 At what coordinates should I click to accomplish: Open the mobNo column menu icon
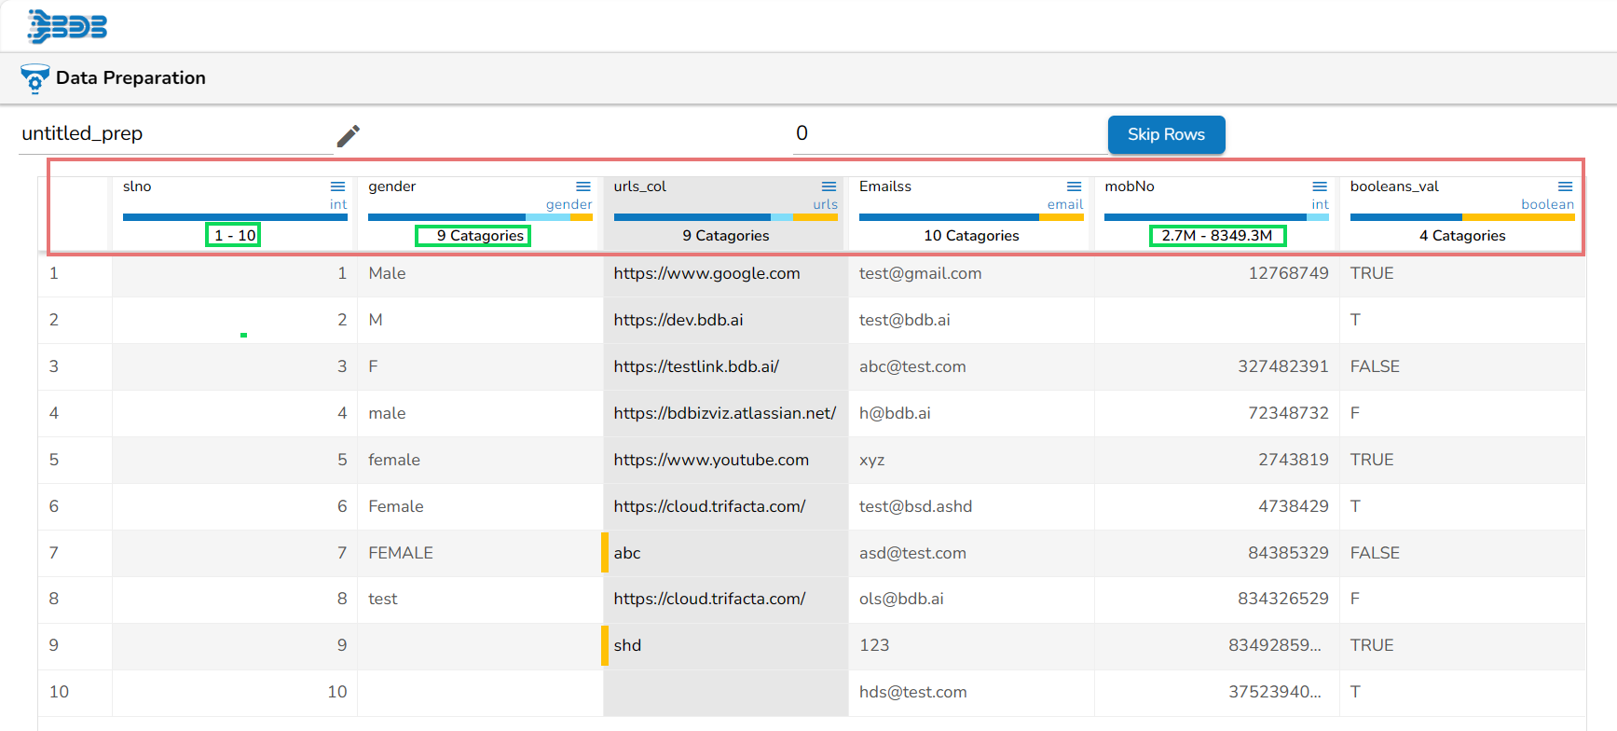coord(1320,187)
